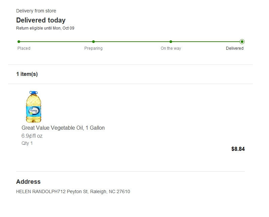269x217 pixels.
Task: Click the Qty 1 quantity text
Action: 27,143
